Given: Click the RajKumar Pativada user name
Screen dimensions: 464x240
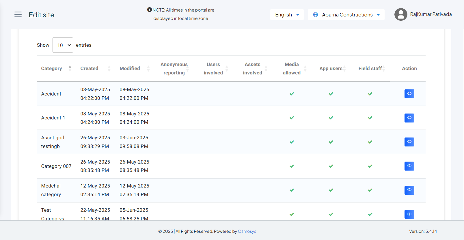Looking at the screenshot, I should coord(431,14).
